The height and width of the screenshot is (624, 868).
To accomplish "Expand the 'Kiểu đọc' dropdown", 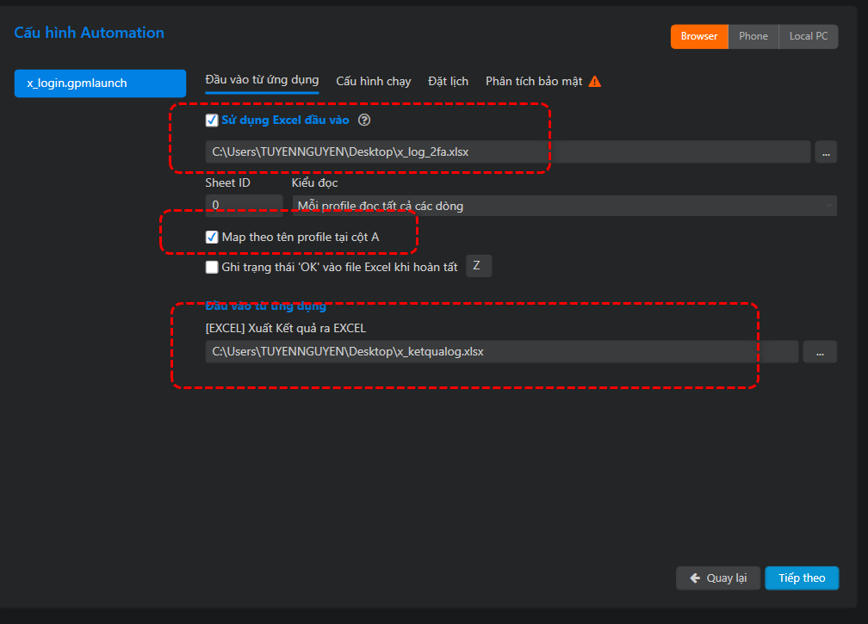I will tap(563, 206).
